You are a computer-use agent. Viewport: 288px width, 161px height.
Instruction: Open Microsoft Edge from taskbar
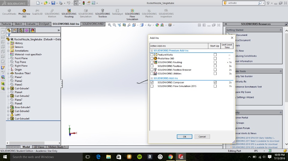coord(98,157)
